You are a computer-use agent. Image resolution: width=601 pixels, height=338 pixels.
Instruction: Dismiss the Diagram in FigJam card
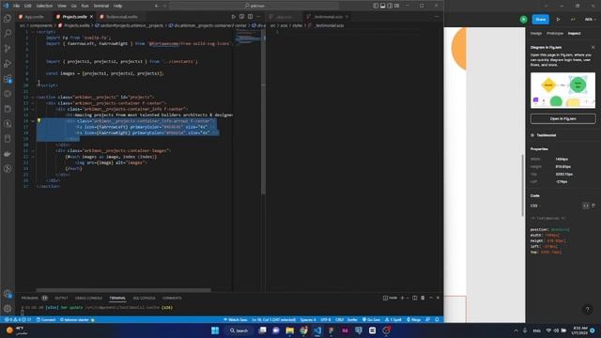(x=593, y=47)
